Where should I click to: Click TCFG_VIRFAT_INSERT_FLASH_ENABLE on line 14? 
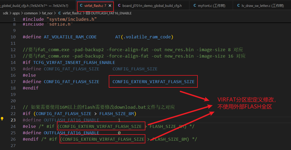tap(74, 63)
